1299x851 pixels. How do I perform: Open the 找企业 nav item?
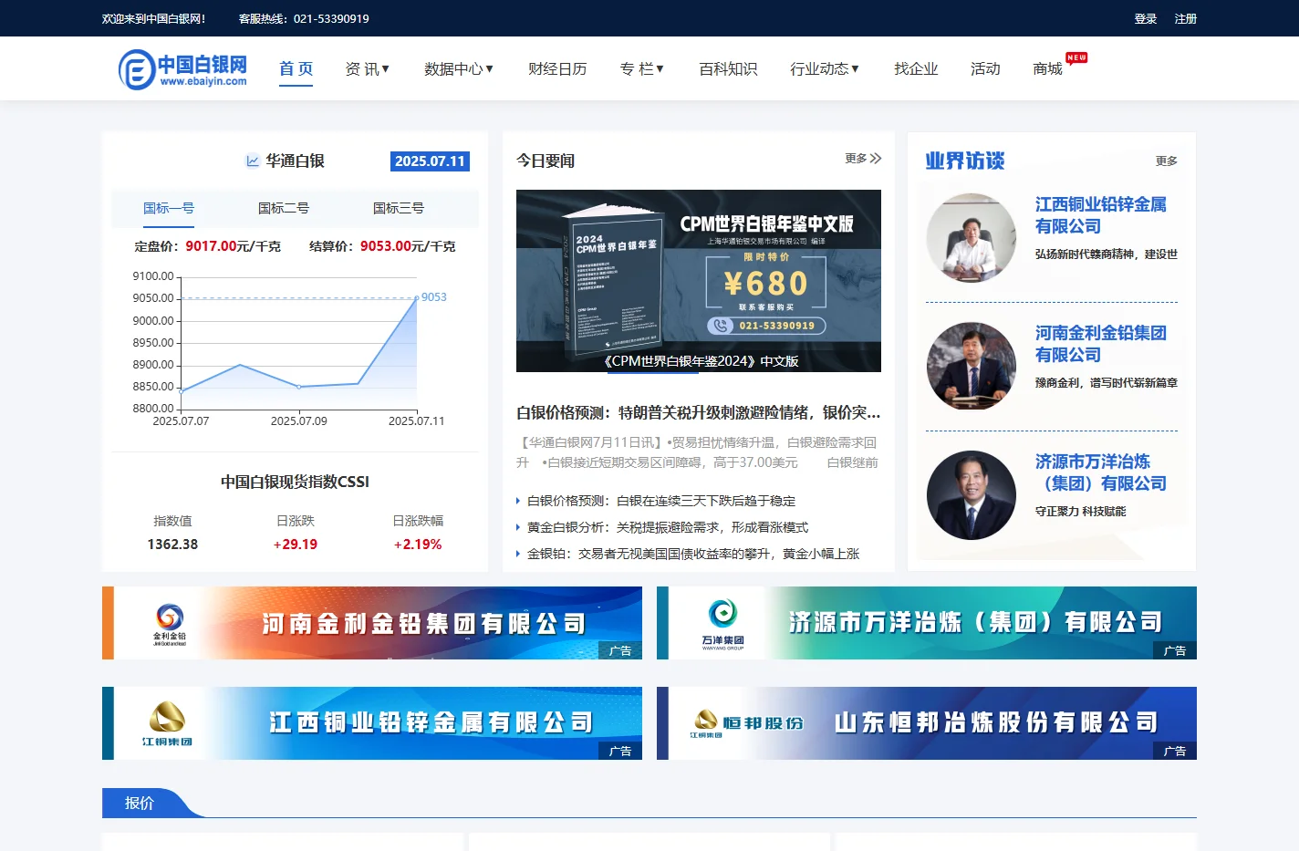[916, 69]
